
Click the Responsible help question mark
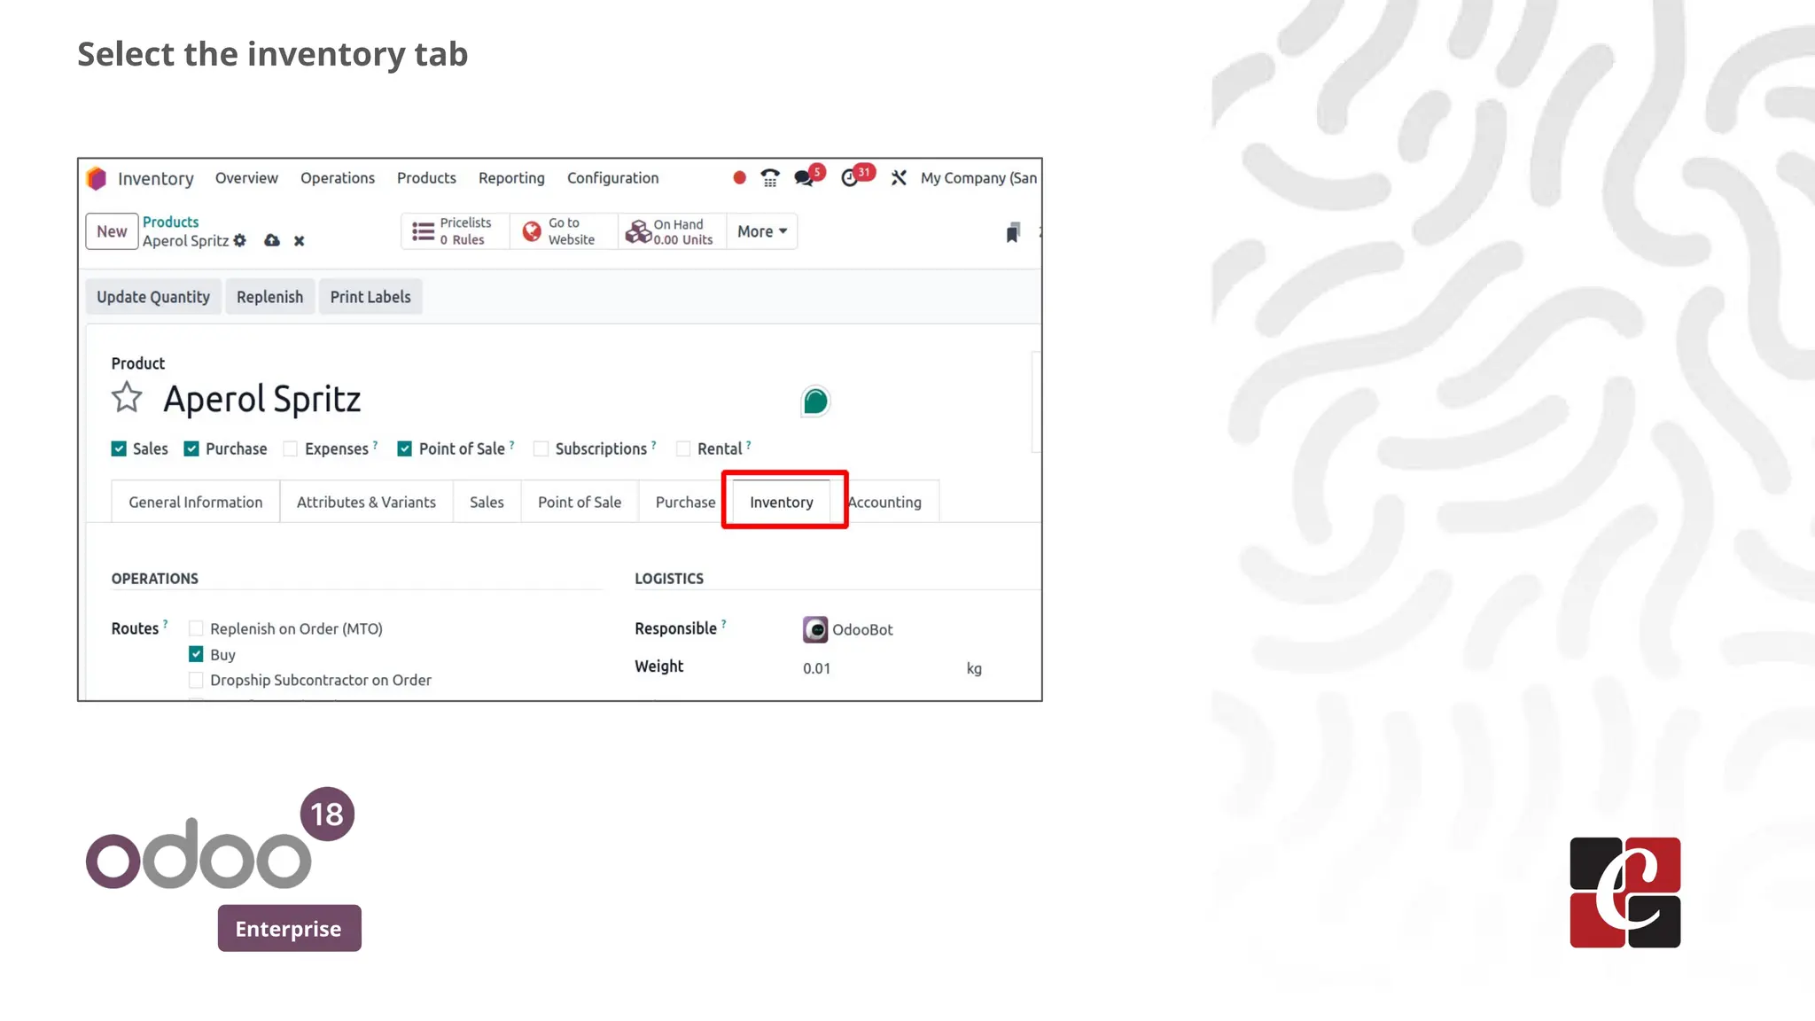724,624
